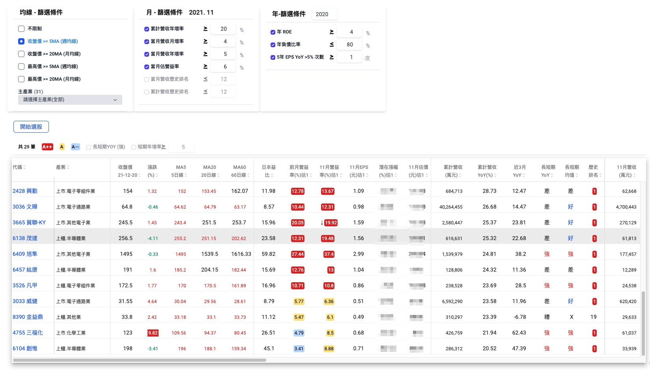Open 請選擇主產業(全部) dropdown
Image resolution: width=650 pixels, height=370 pixels.
[x=70, y=100]
